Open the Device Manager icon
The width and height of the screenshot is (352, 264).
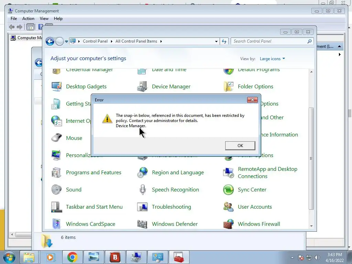[142, 87]
